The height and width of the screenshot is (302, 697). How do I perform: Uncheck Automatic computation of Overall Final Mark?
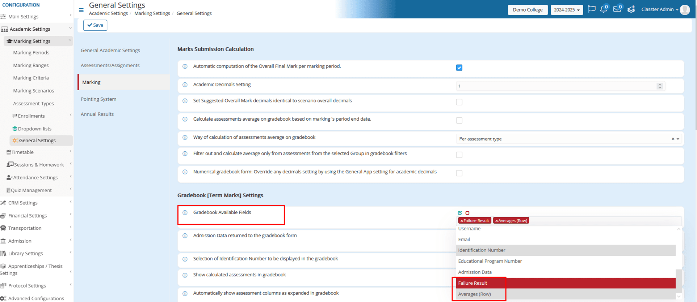click(x=459, y=68)
